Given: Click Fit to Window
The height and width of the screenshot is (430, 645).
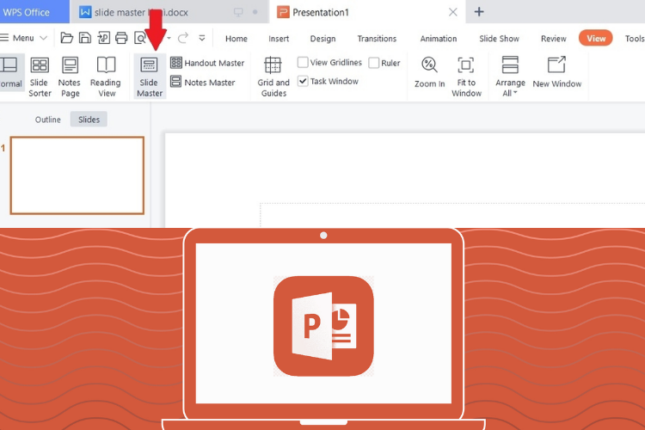Looking at the screenshot, I should [x=466, y=77].
